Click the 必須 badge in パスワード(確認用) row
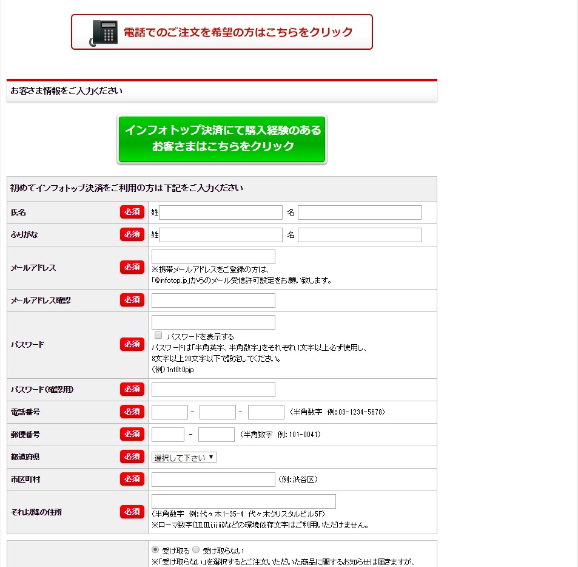This screenshot has width=578, height=567. tap(132, 389)
